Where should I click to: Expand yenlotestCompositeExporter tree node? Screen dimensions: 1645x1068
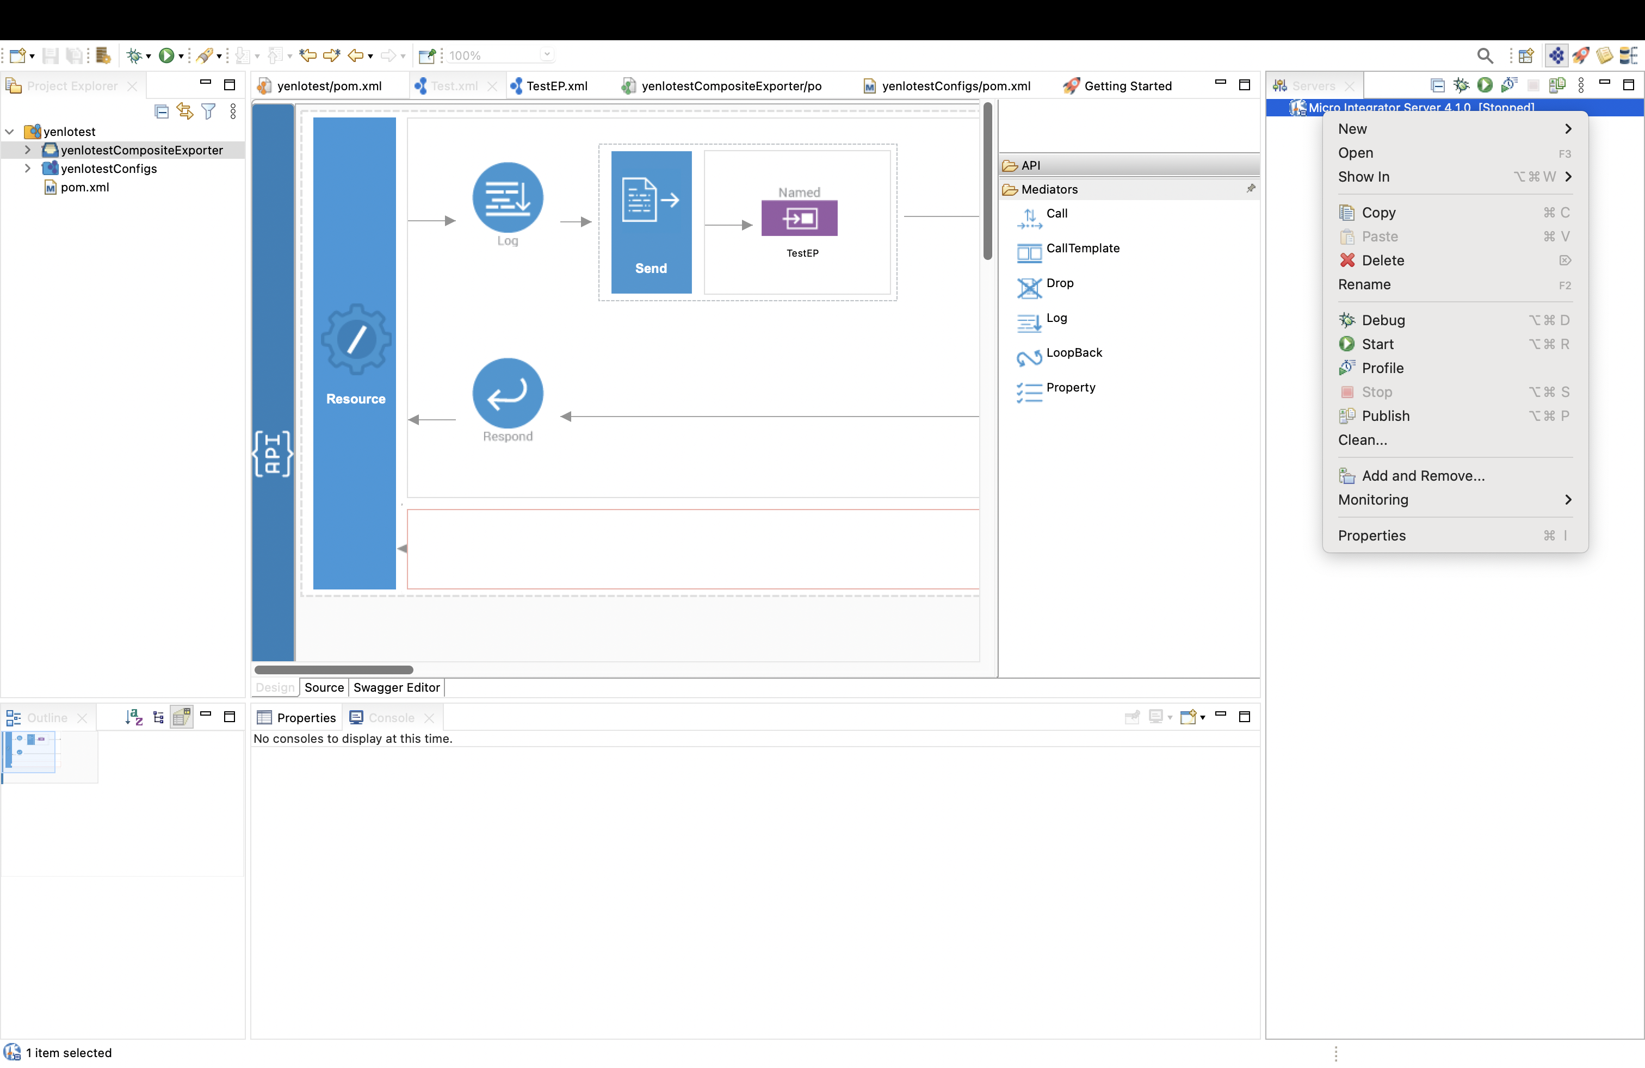coord(28,150)
